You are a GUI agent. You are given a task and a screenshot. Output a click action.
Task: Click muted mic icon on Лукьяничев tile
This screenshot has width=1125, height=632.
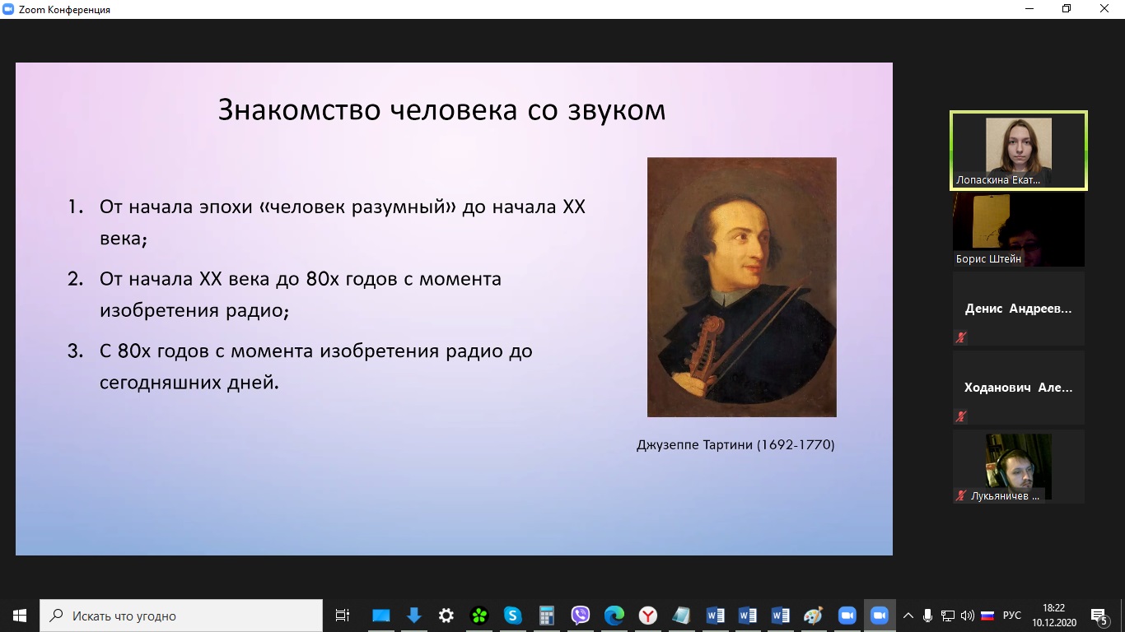pyautogui.click(x=961, y=495)
